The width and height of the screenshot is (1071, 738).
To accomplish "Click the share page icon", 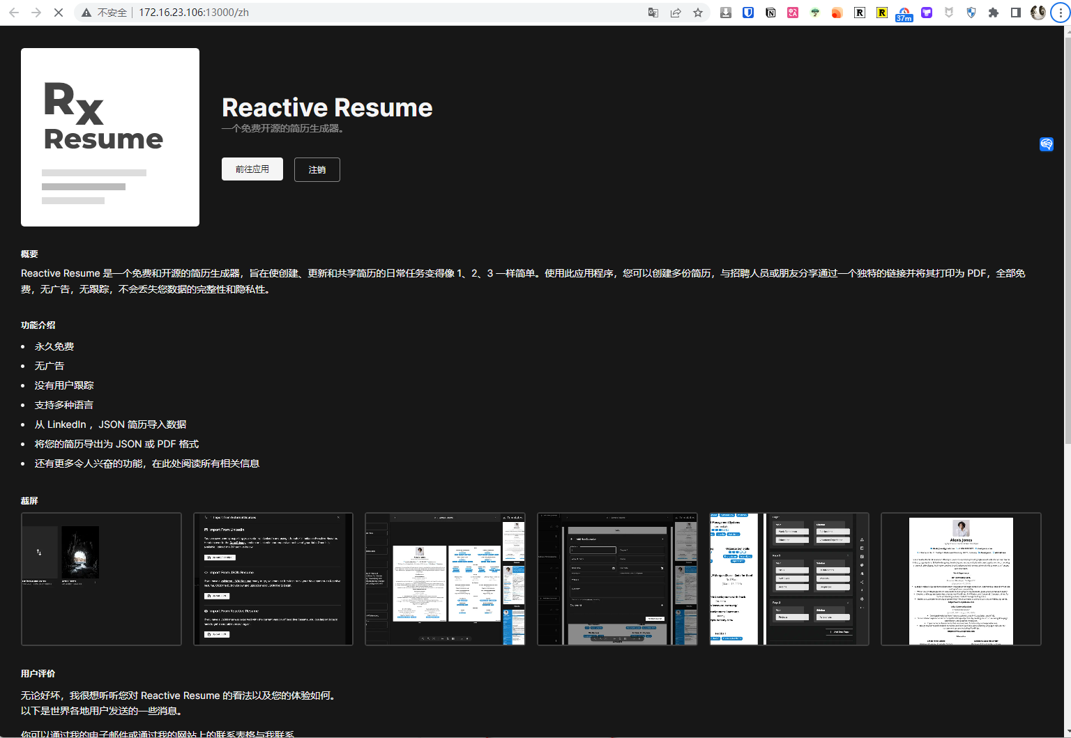I will 676,13.
